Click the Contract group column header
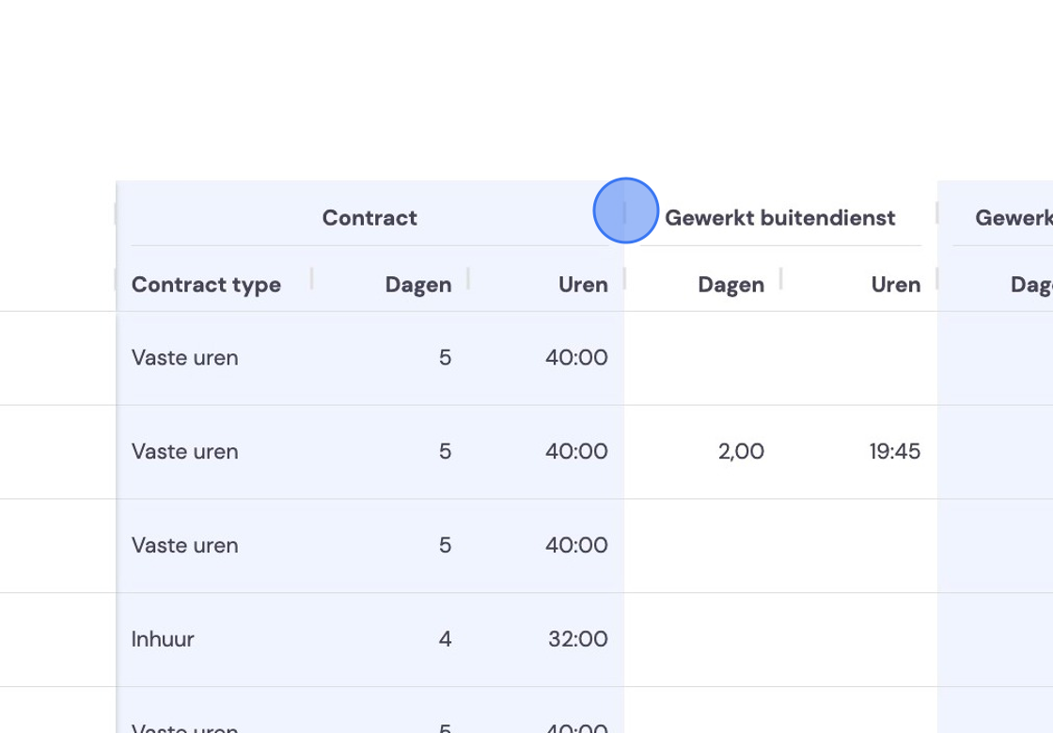The image size is (1053, 733). click(369, 217)
